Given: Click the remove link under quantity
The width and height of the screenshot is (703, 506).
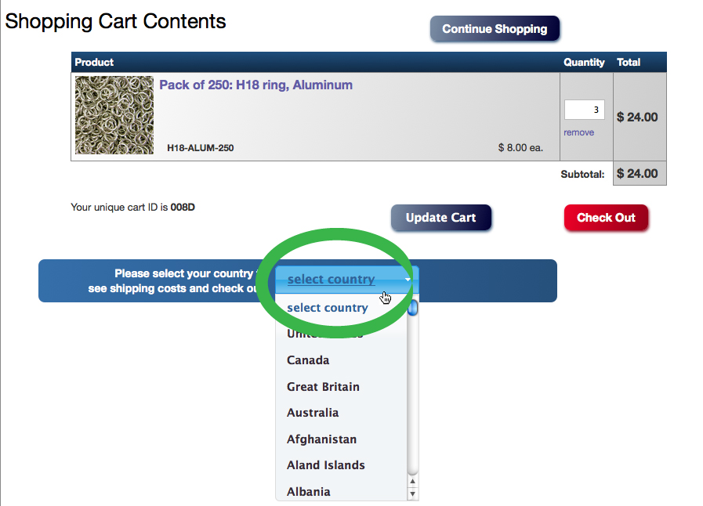Looking at the screenshot, I should [x=579, y=132].
